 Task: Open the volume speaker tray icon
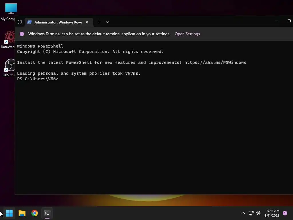click(x=258, y=213)
